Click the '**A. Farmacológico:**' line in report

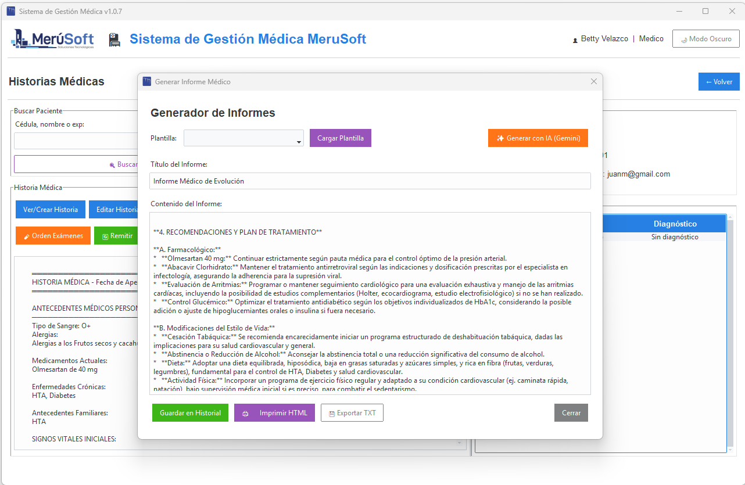[187, 249]
